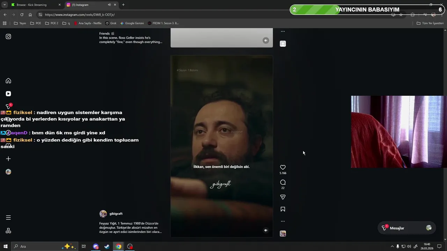Open profile avatar in Instagram sidebar

click(x=8, y=172)
